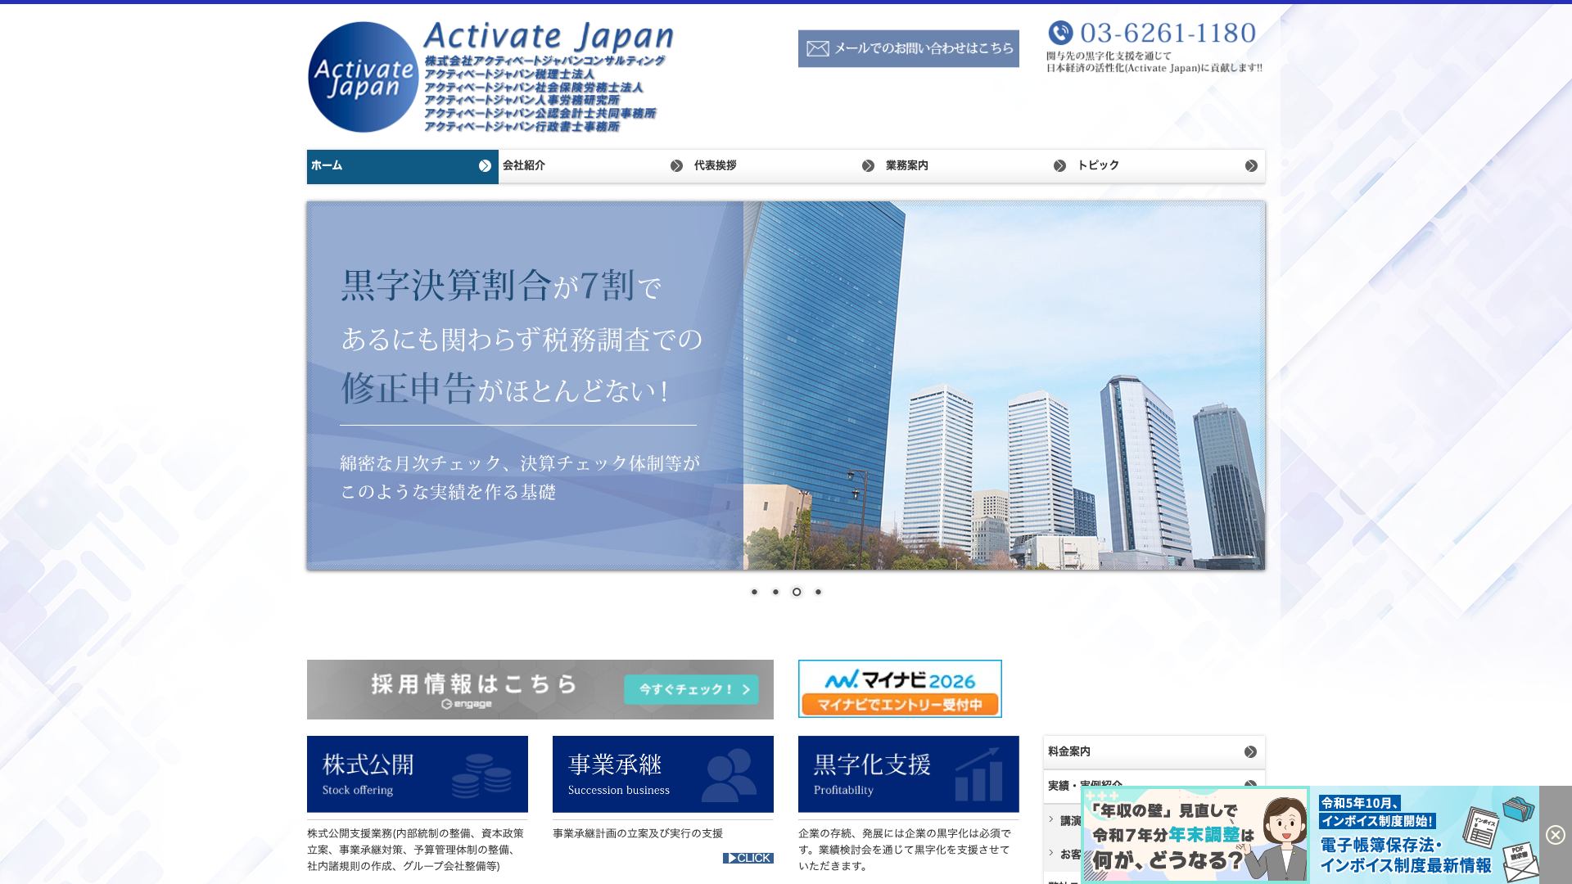The width and height of the screenshot is (1572, 884).
Task: Open the マイナビ2026 entry banner
Action: (900, 689)
